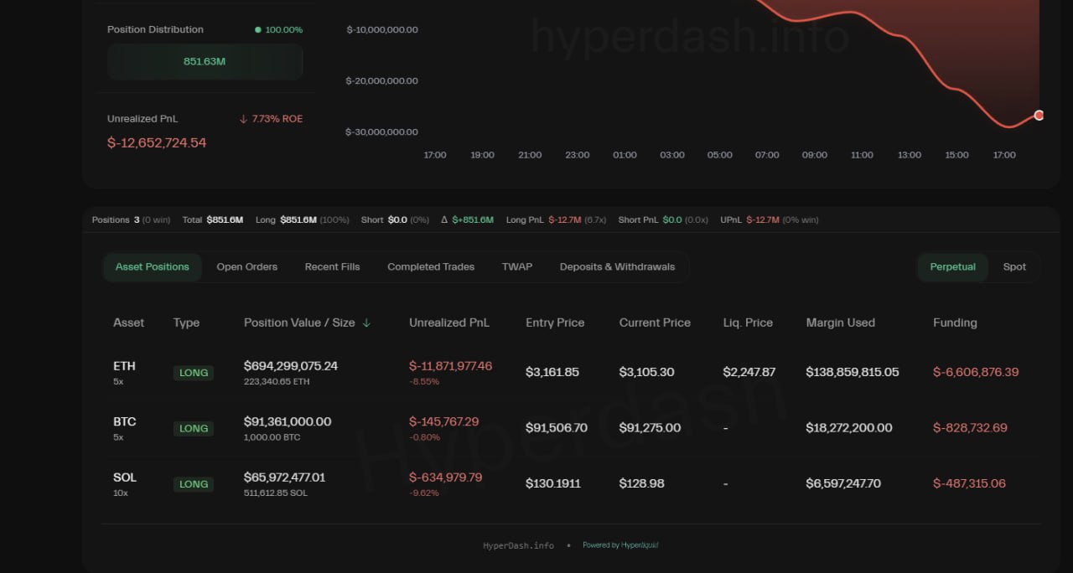Click the green sort arrow beside Position Value / Size
Viewport: 1073px width, 573px height.
[x=366, y=323]
